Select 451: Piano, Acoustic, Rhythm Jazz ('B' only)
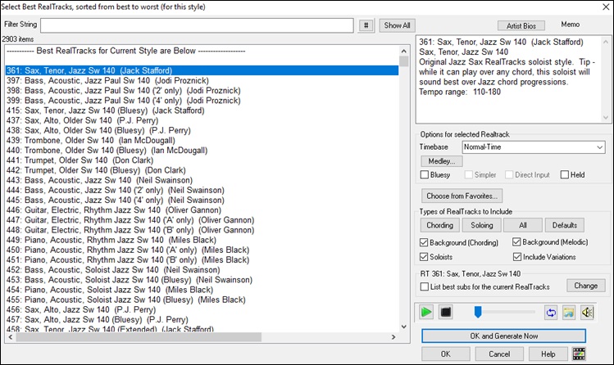 tap(202, 260)
